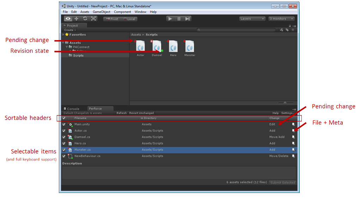Toggle the Project panel lock icon

coord(290,26)
